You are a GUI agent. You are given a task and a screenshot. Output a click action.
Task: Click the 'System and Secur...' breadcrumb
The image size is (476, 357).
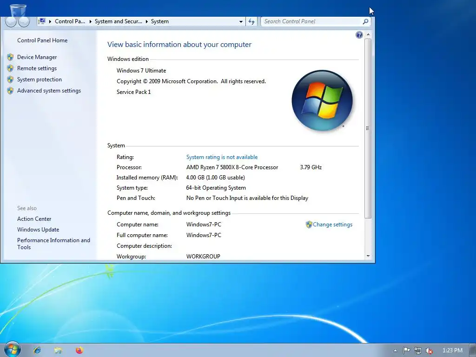tap(119, 21)
